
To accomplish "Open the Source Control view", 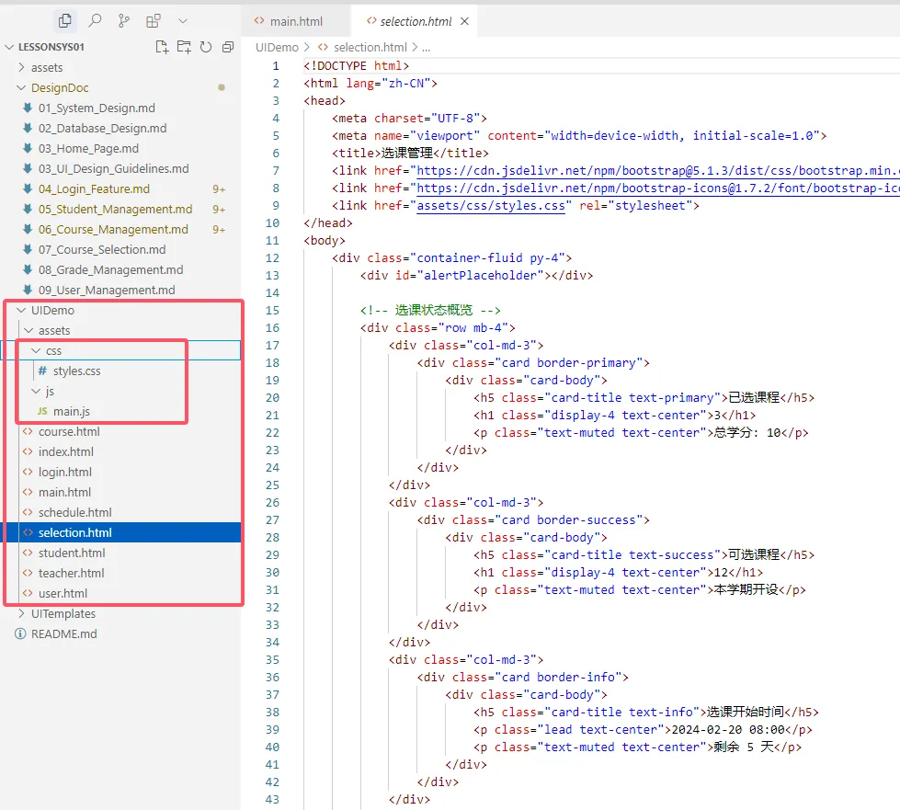I will [124, 20].
